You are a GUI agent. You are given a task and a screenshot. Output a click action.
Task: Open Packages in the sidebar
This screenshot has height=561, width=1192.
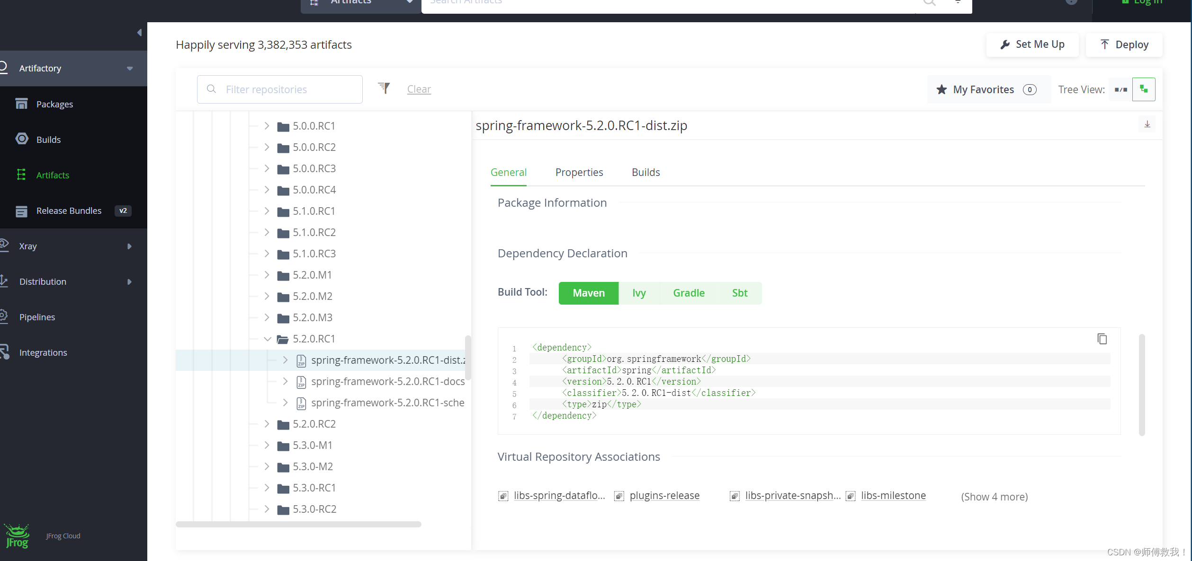pyautogui.click(x=54, y=104)
